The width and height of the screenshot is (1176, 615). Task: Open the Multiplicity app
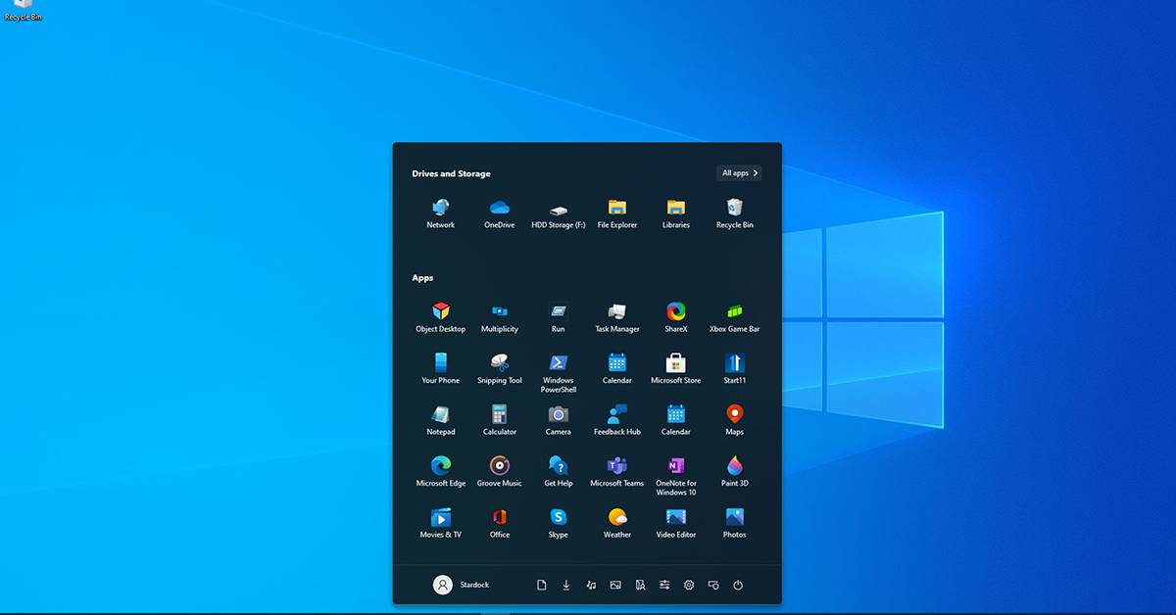pyautogui.click(x=500, y=313)
